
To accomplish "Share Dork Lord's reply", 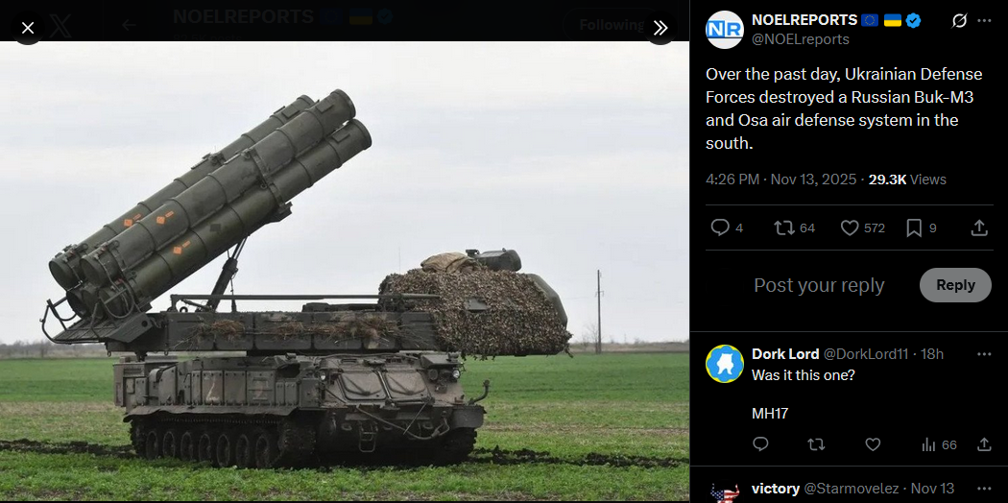I will point(984,443).
